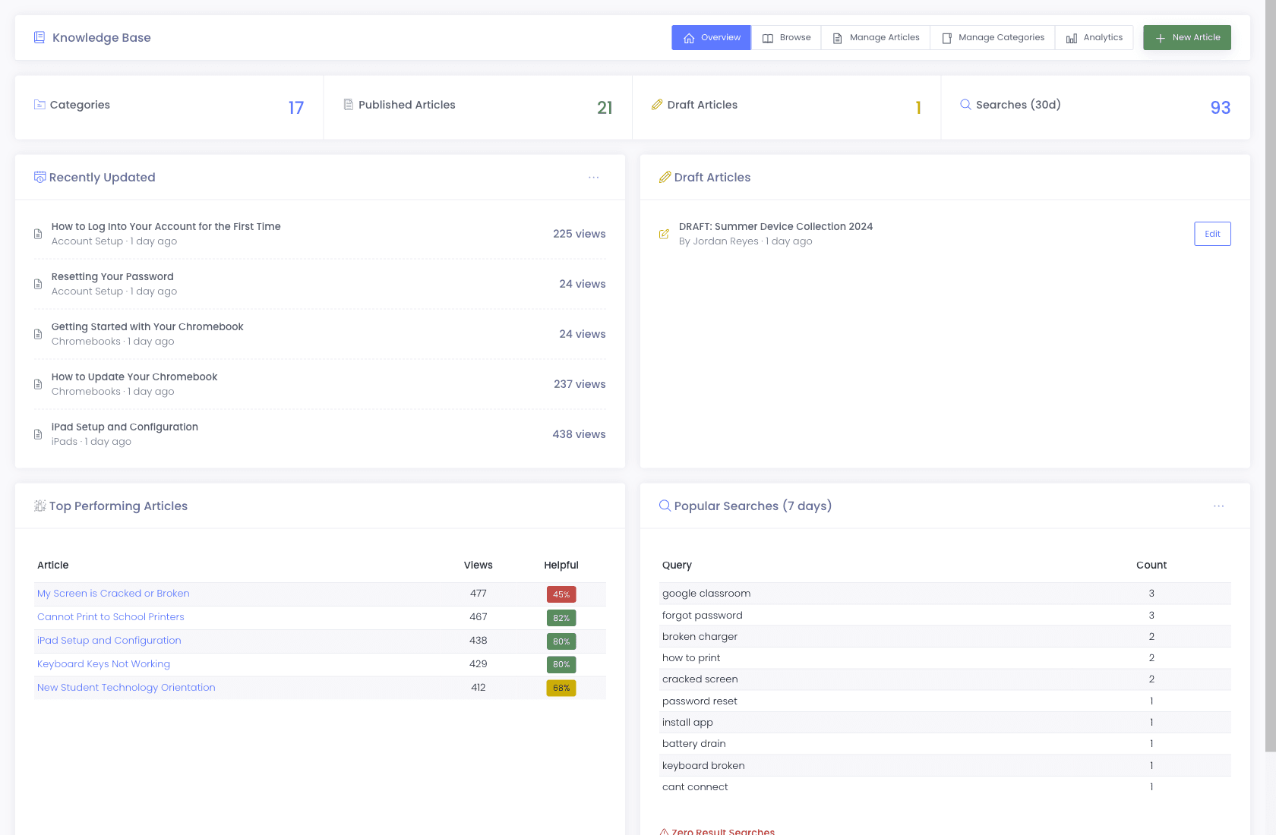This screenshot has width=1276, height=835.
Task: Click the Recently Updated calendar icon
Action: click(39, 177)
